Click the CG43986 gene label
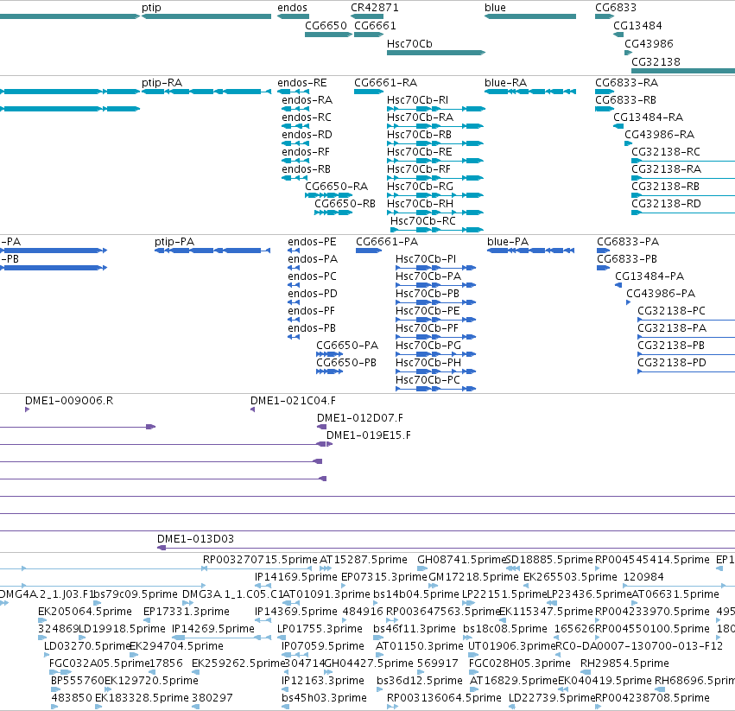Viewport: 735px width, 711px height. tap(649, 44)
